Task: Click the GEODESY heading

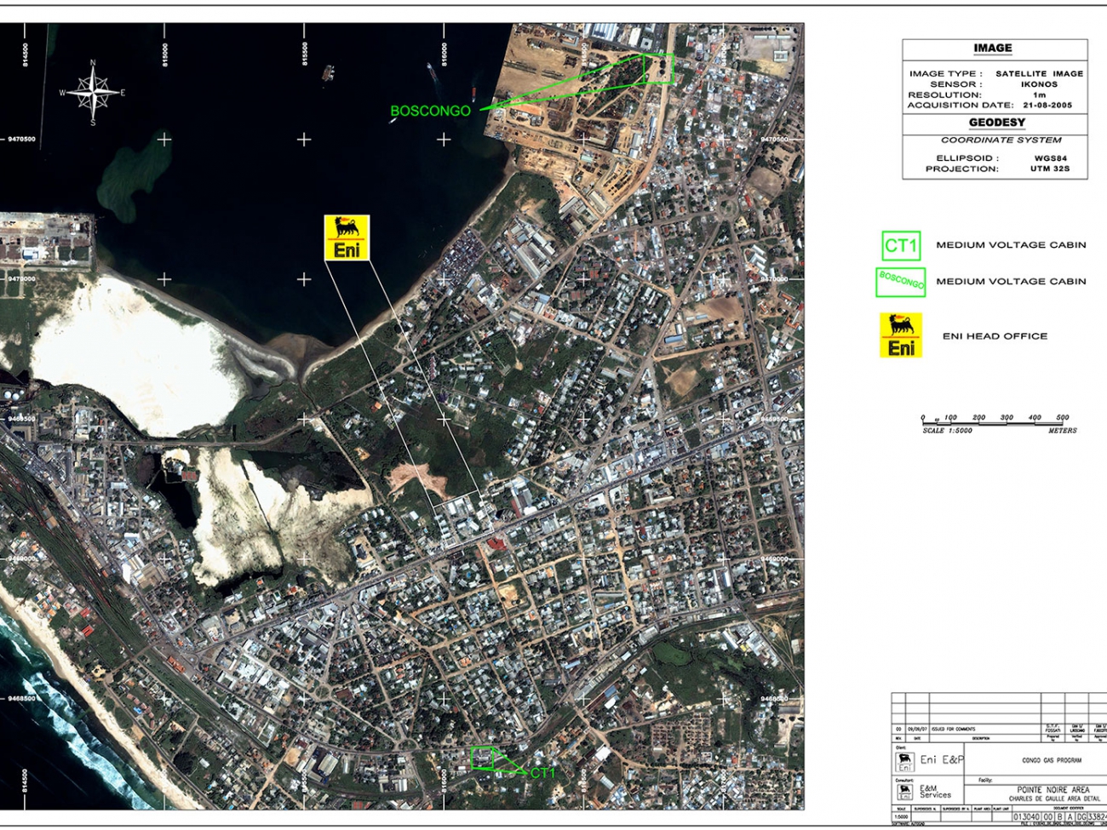Action: [x=996, y=123]
